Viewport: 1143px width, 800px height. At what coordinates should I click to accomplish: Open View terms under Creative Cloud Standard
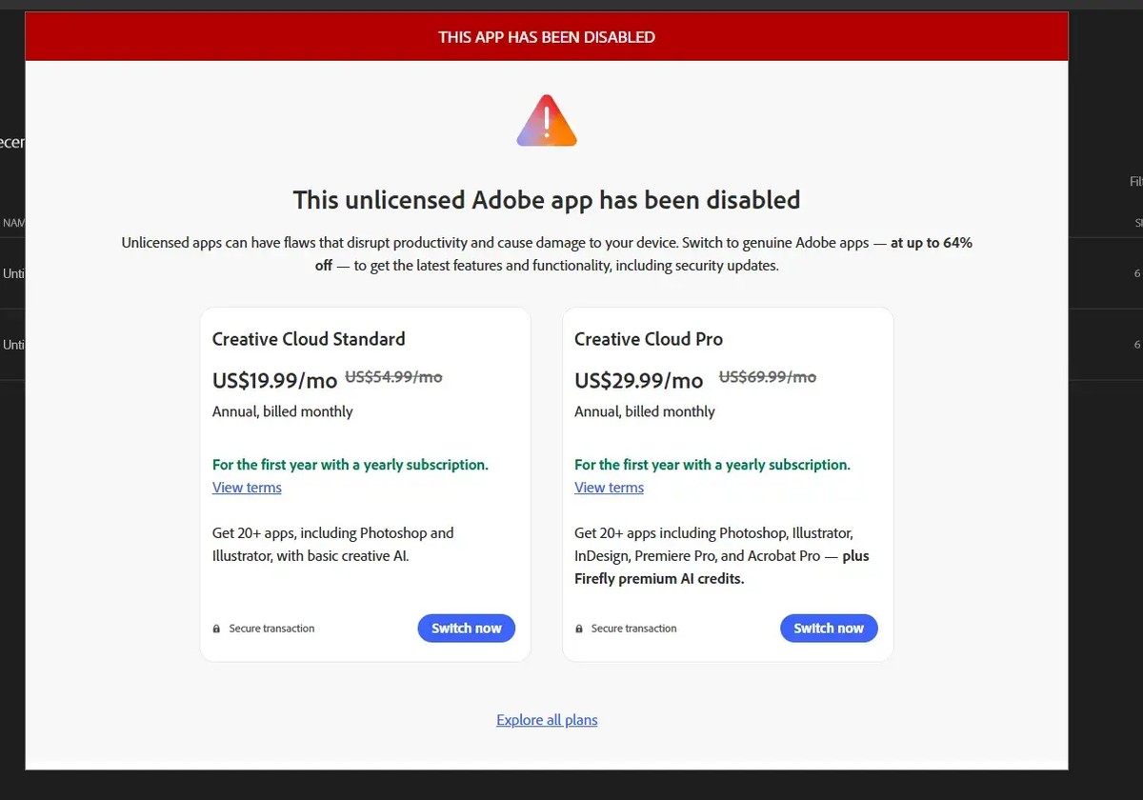[247, 488]
